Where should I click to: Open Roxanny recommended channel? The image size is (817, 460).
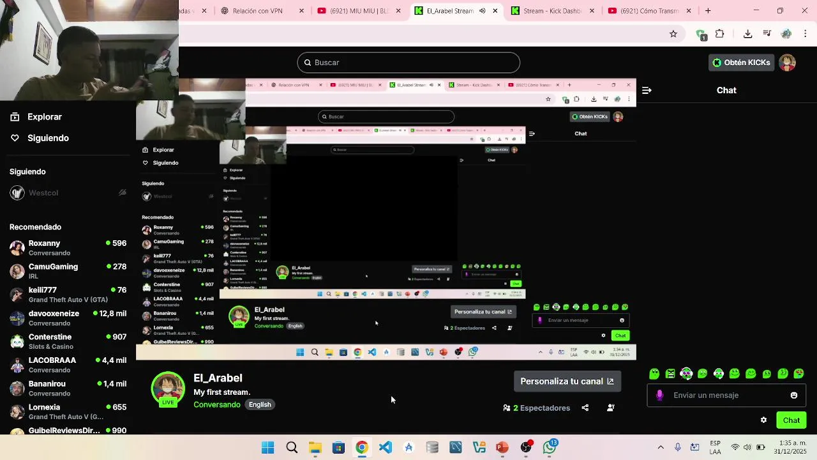[x=68, y=248]
